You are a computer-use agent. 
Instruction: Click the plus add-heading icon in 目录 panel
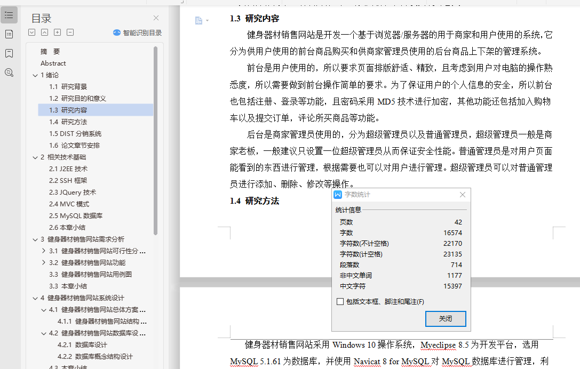[57, 32]
